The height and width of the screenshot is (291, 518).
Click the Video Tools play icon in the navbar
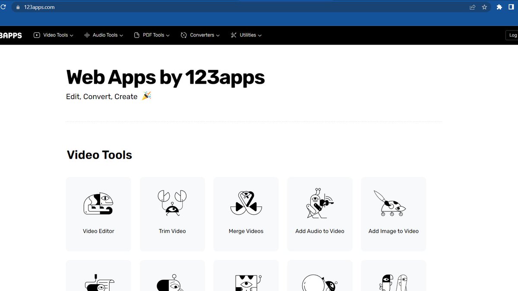[37, 35]
